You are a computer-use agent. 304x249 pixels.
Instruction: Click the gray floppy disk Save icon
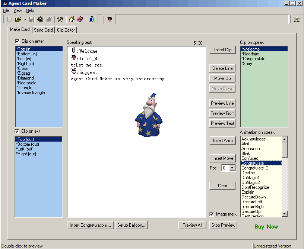(32, 19)
